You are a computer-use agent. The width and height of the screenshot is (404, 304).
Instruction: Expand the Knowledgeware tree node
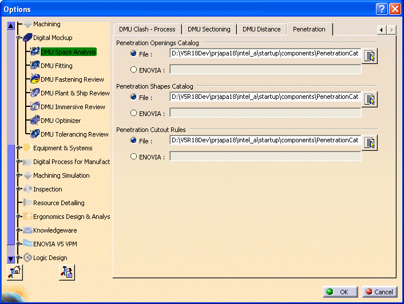[x=19, y=230]
